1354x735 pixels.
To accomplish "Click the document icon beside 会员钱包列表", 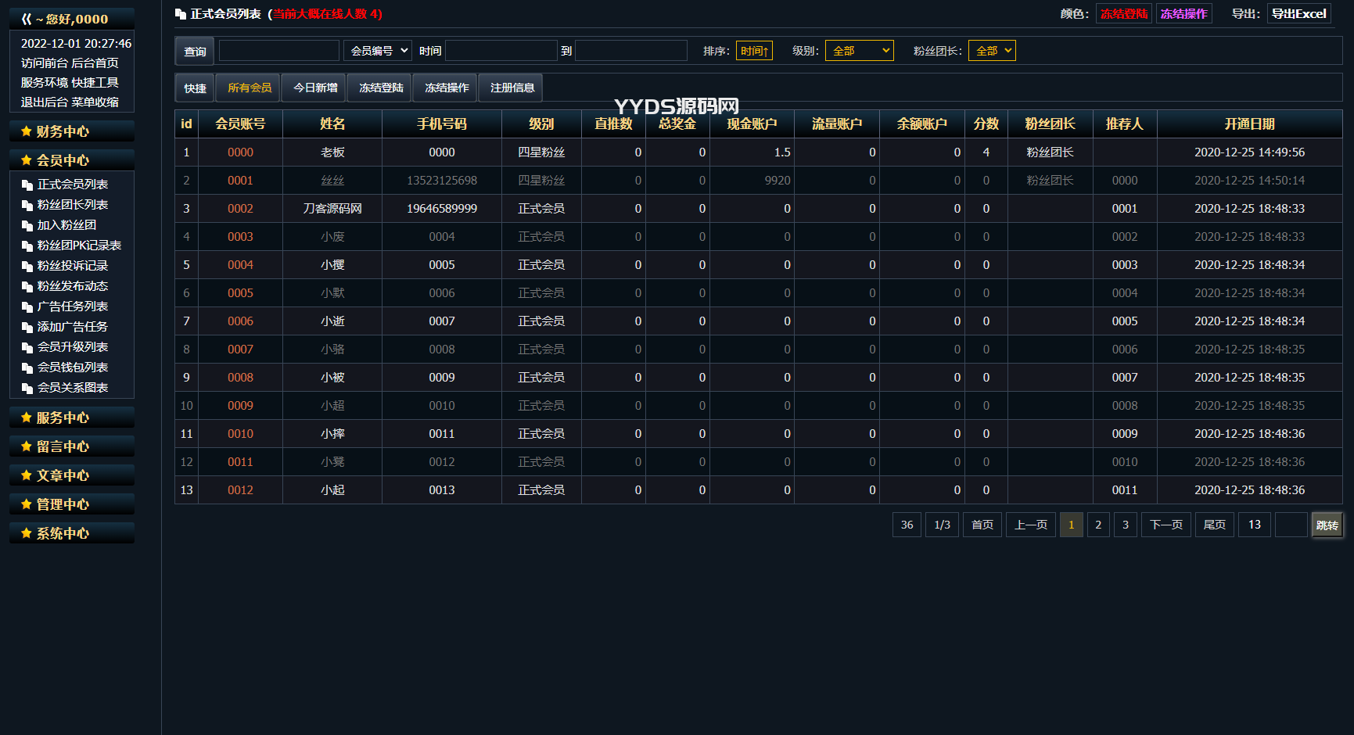I will tap(27, 368).
